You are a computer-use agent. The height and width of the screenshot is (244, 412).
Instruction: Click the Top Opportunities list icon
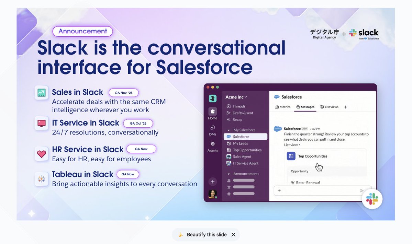coord(291,156)
